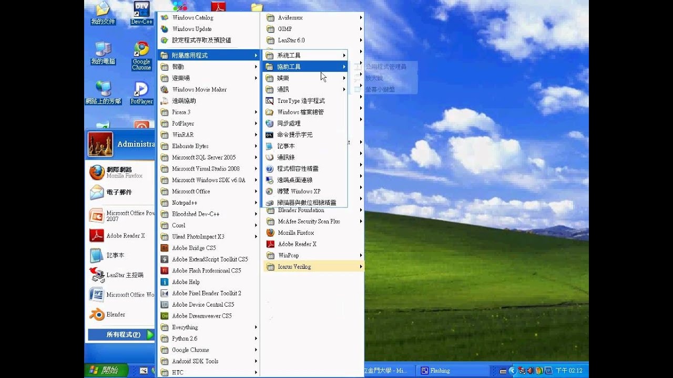
Task: Open Notepad++ program folder
Action: [208, 203]
